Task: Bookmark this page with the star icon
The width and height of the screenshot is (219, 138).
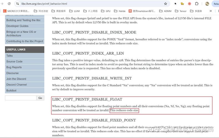Action: (165, 4)
